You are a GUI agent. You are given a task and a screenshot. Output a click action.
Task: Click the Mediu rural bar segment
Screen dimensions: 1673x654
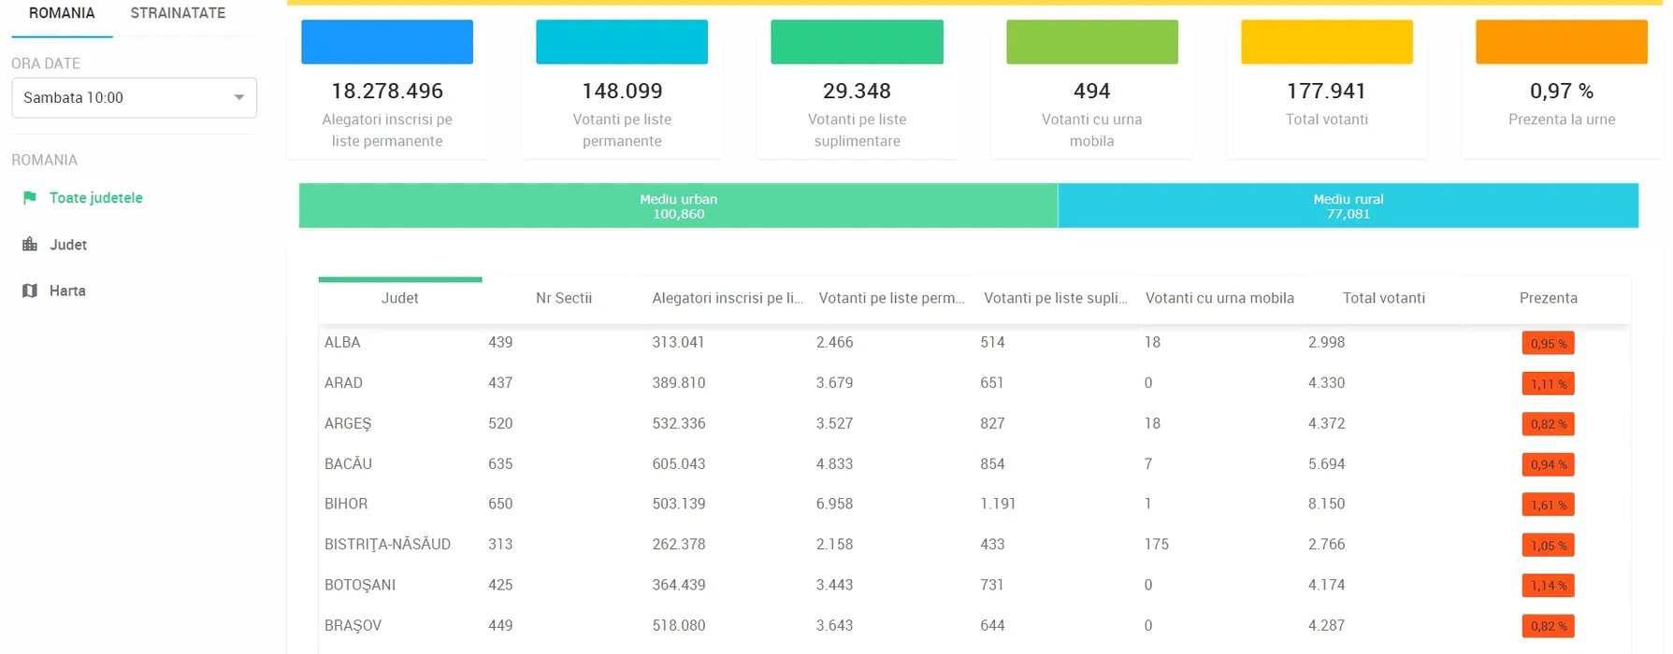tap(1348, 206)
